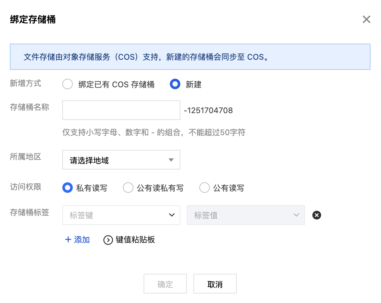Image resolution: width=381 pixels, height=303 pixels.
Task: Choose the 新建 radio button
Action: [x=175, y=85]
